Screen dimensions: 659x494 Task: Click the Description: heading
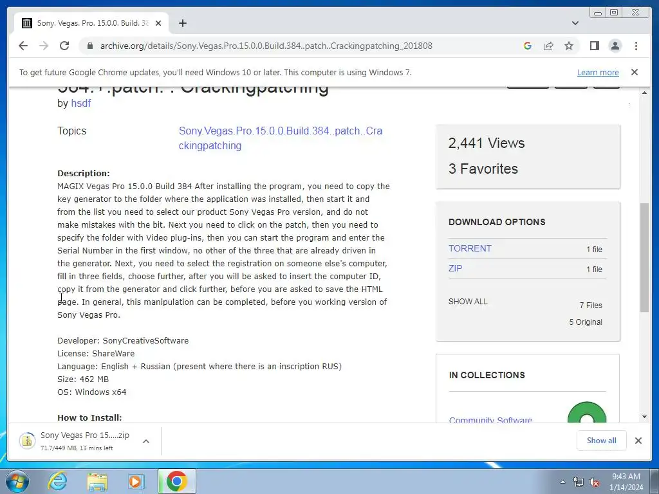click(x=83, y=174)
